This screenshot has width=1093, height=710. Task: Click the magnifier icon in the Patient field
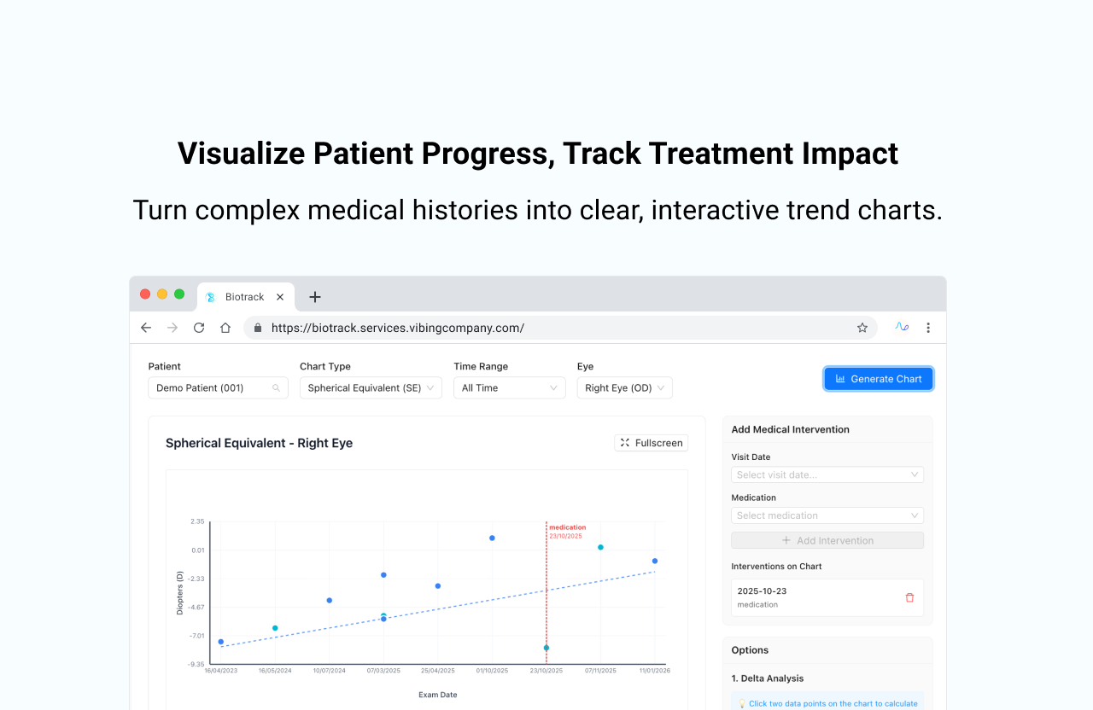276,387
